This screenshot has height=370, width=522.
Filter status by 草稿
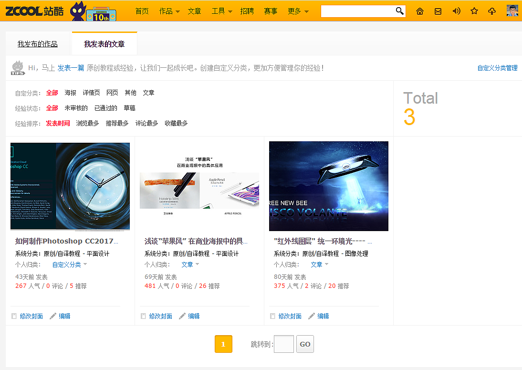click(x=129, y=108)
